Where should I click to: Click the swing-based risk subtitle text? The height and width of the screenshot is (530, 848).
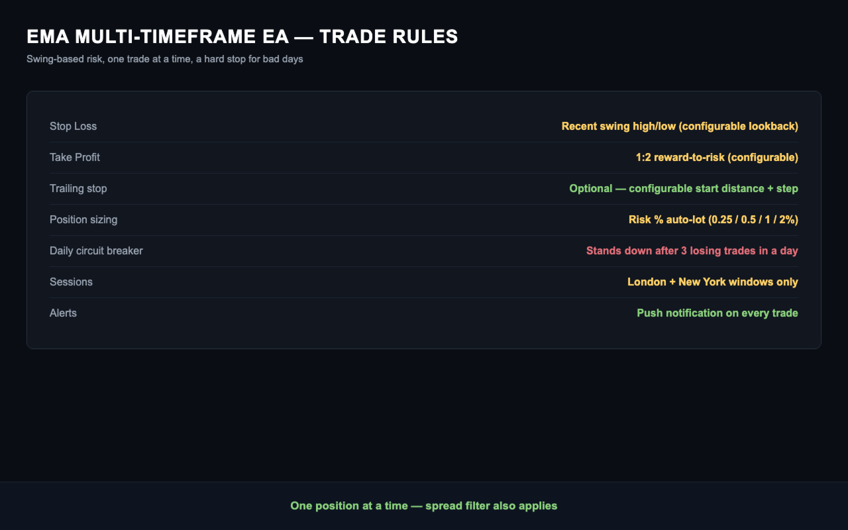(x=165, y=59)
